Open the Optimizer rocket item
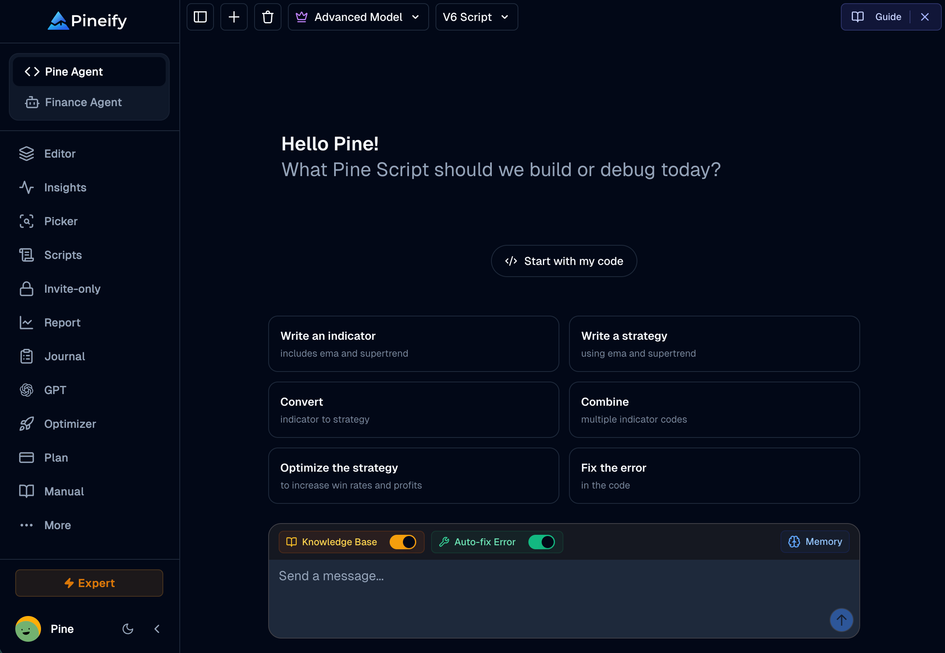This screenshot has width=945, height=653. point(70,424)
